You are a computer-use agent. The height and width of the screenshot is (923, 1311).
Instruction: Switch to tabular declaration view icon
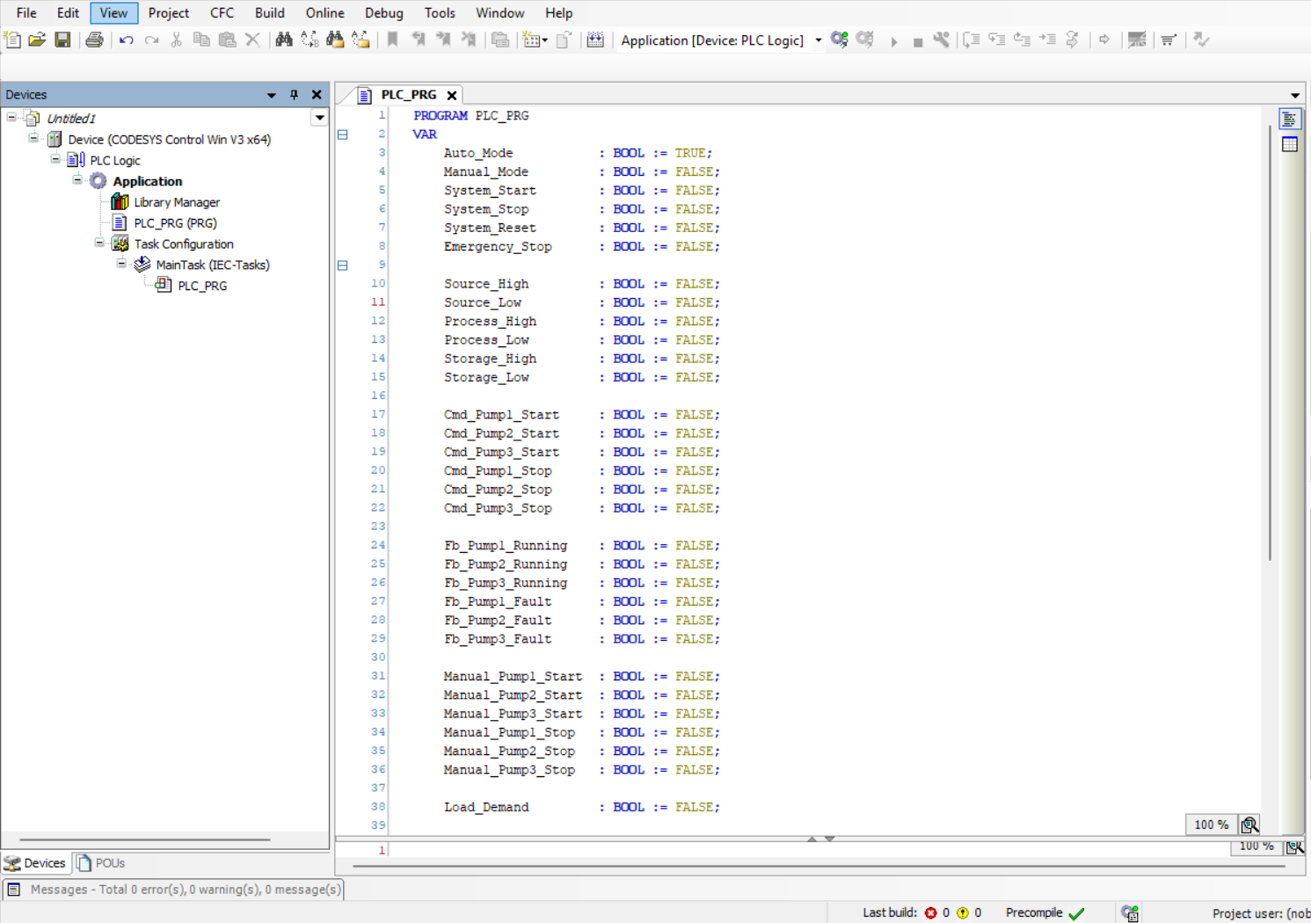1290,144
